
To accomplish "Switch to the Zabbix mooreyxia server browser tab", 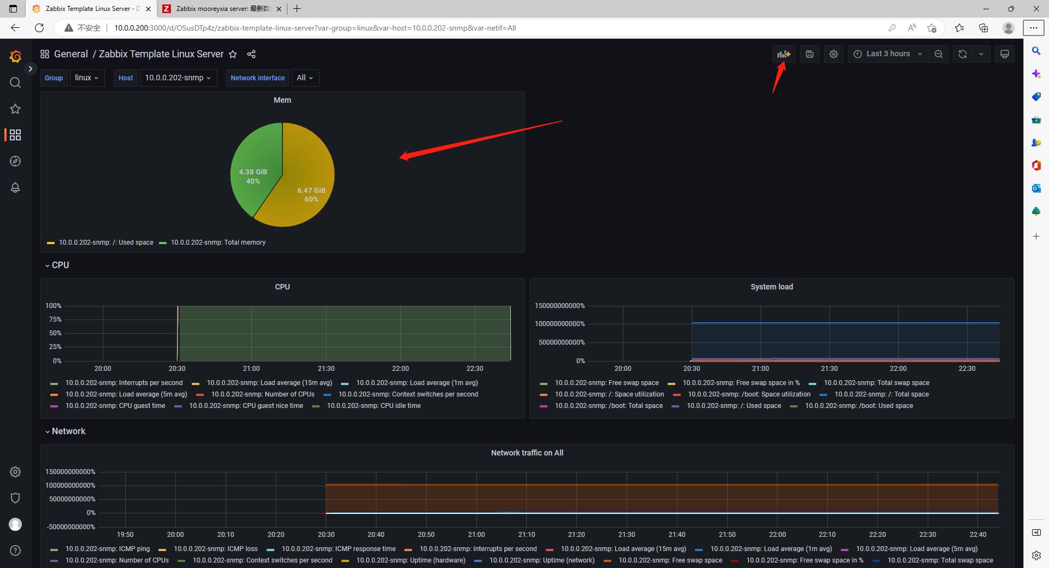I will click(222, 9).
